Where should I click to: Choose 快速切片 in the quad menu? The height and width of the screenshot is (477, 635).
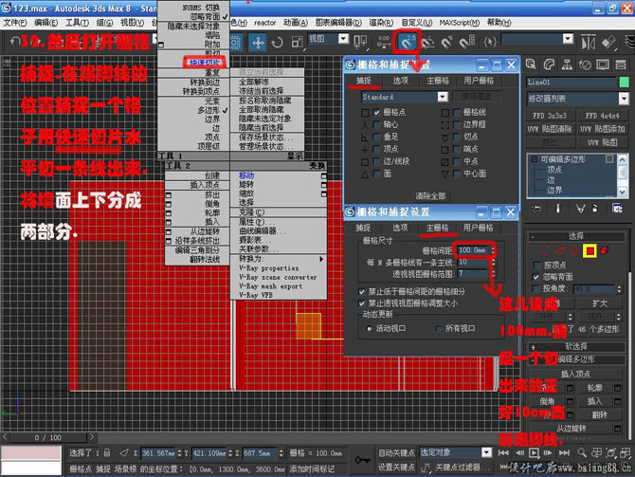(205, 63)
